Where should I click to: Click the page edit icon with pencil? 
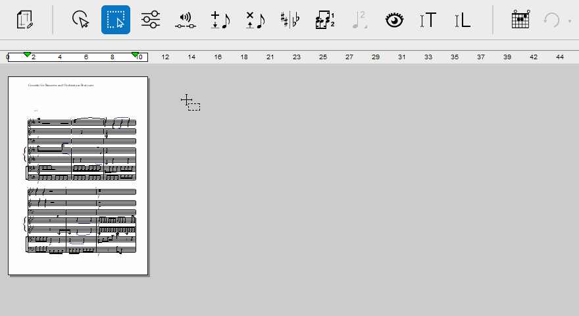(25, 20)
